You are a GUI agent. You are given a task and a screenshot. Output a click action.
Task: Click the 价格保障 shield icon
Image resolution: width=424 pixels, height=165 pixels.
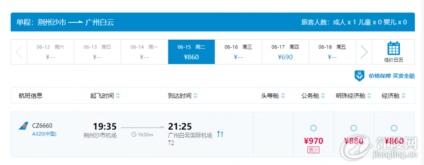pyautogui.click(x=360, y=76)
